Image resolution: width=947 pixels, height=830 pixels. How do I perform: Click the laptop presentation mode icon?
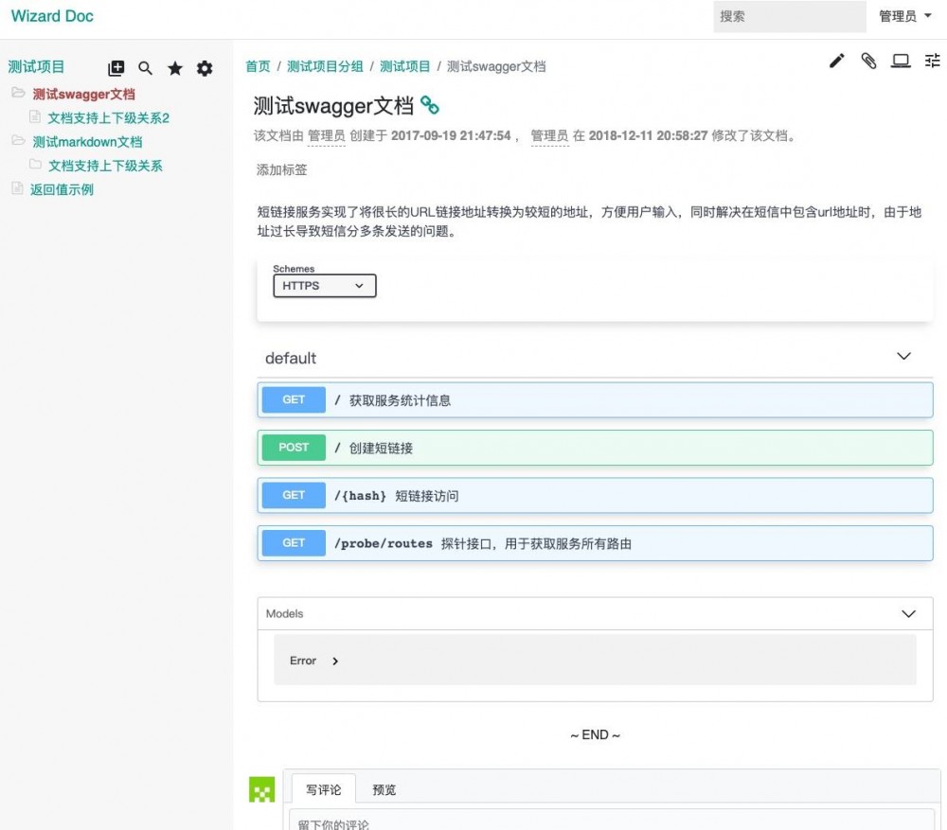point(901,61)
